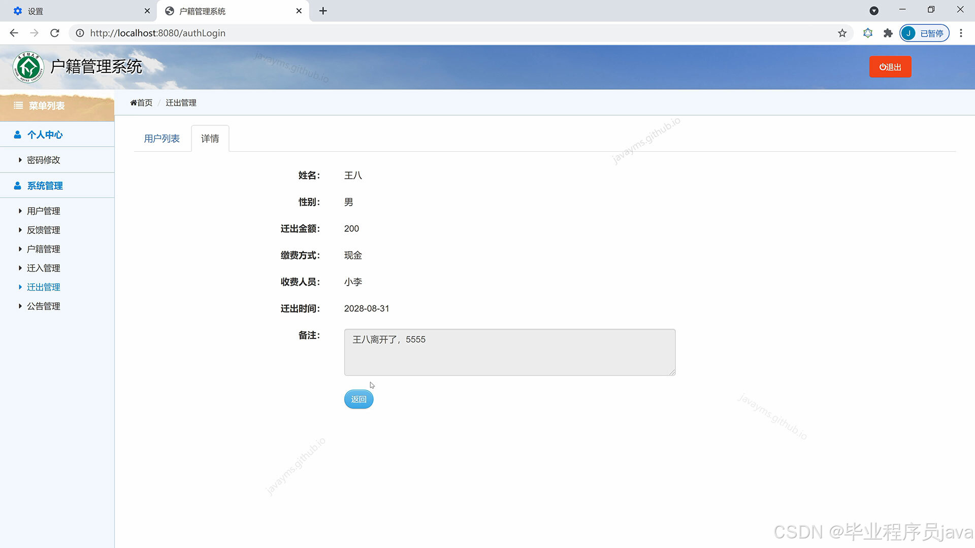Open the Chrome three-dot menu

tap(961, 33)
